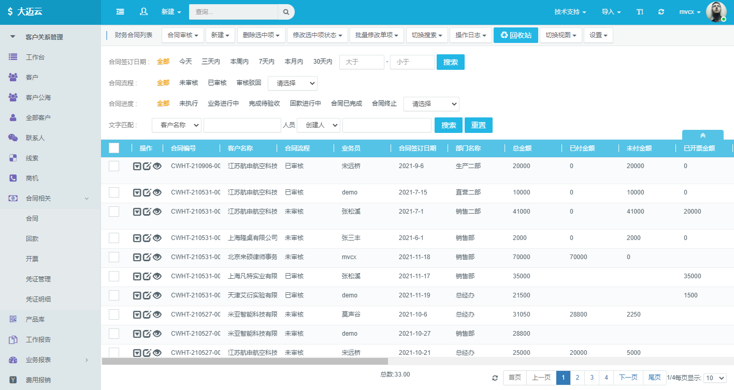The height and width of the screenshot is (390, 734).
Task: Click the horizontal table scrollbar
Action: click(x=244, y=362)
